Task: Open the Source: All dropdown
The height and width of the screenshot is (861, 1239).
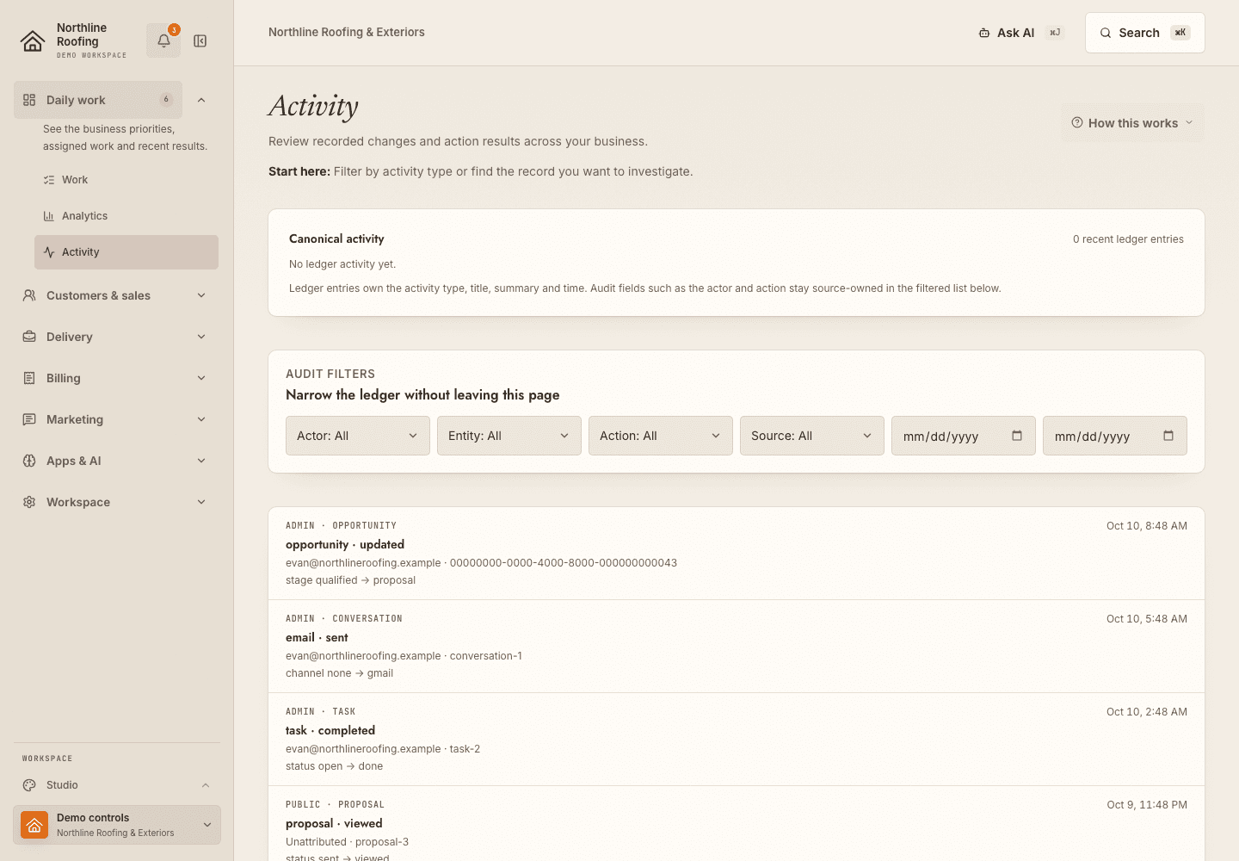Action: (x=812, y=436)
